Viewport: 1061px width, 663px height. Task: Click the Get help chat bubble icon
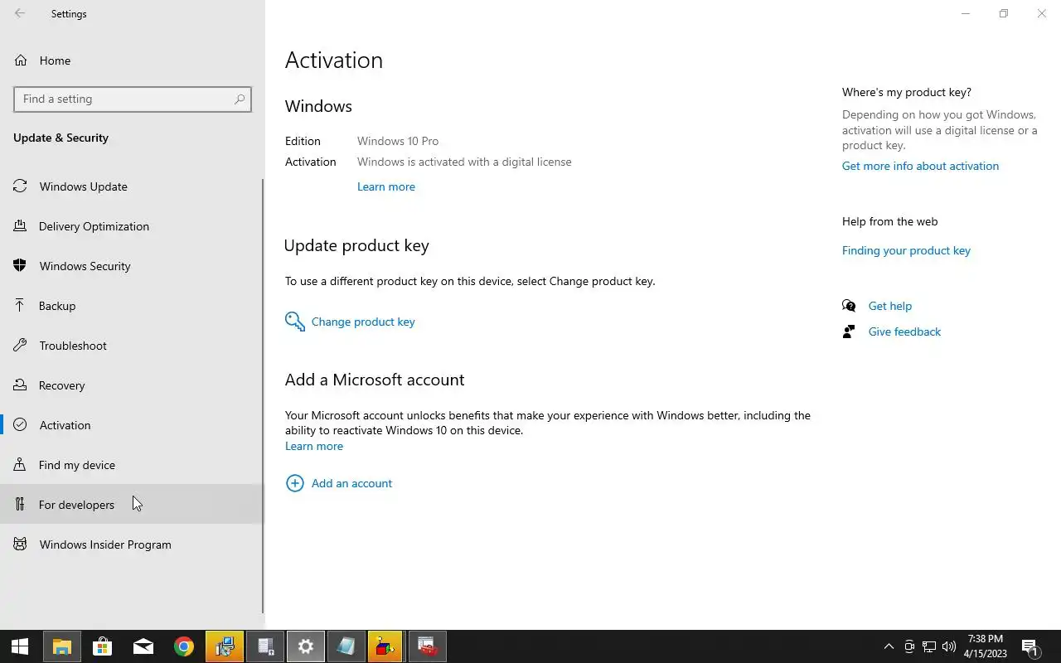pyautogui.click(x=849, y=306)
